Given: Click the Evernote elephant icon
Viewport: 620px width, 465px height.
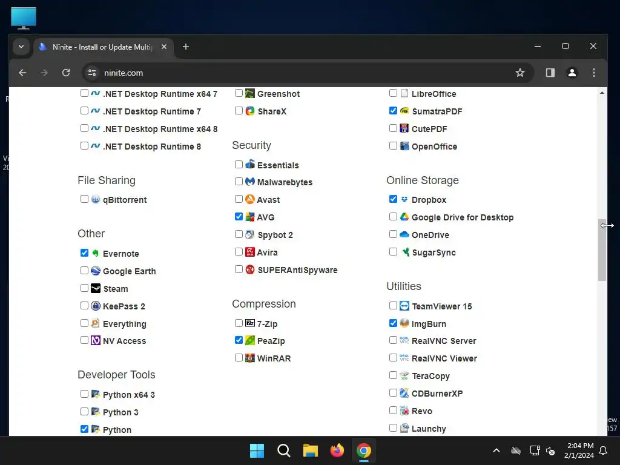Looking at the screenshot, I should [x=96, y=254].
